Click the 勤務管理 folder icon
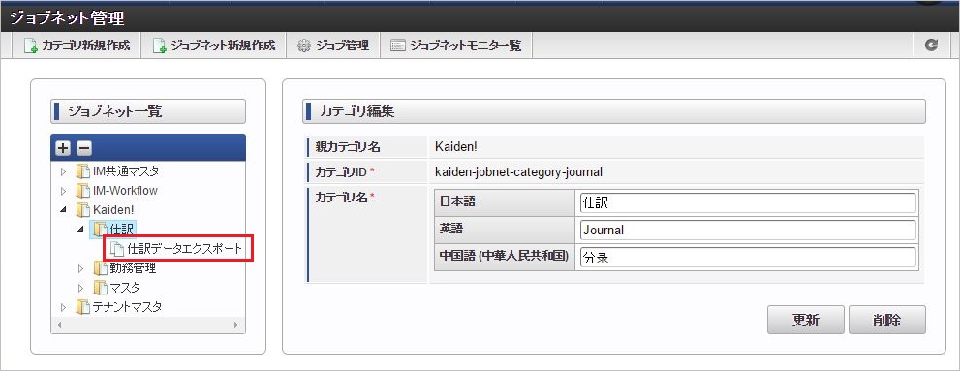Viewport: 960px width, 371px height. click(x=100, y=268)
